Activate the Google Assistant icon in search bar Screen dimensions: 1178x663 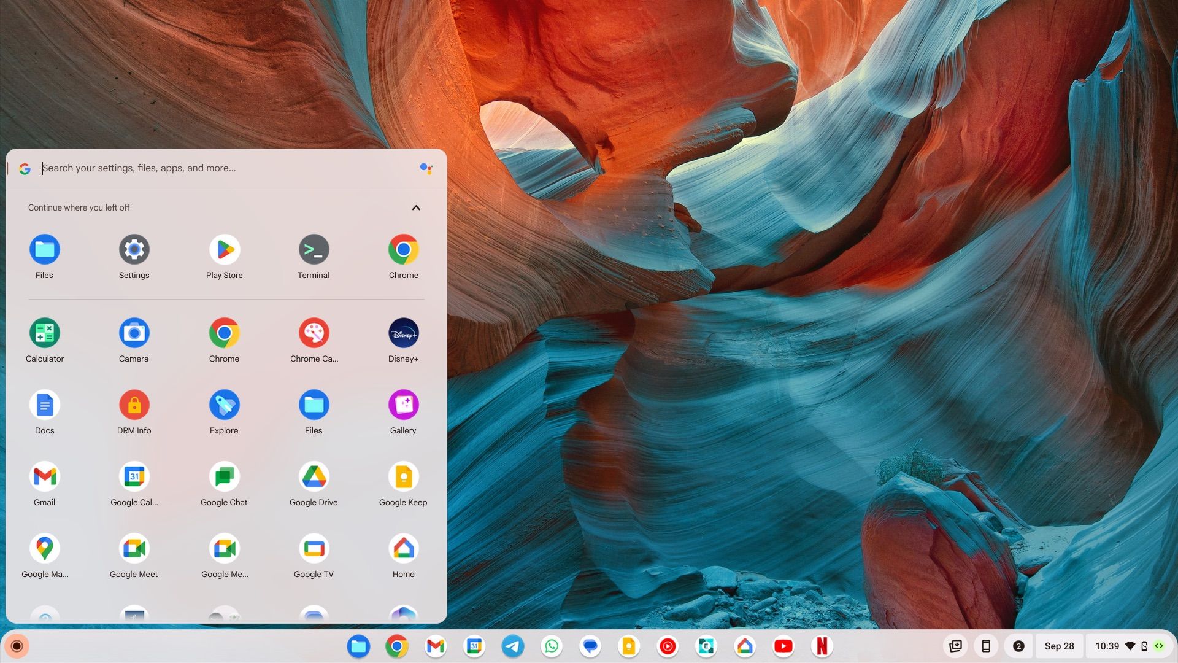[427, 168]
